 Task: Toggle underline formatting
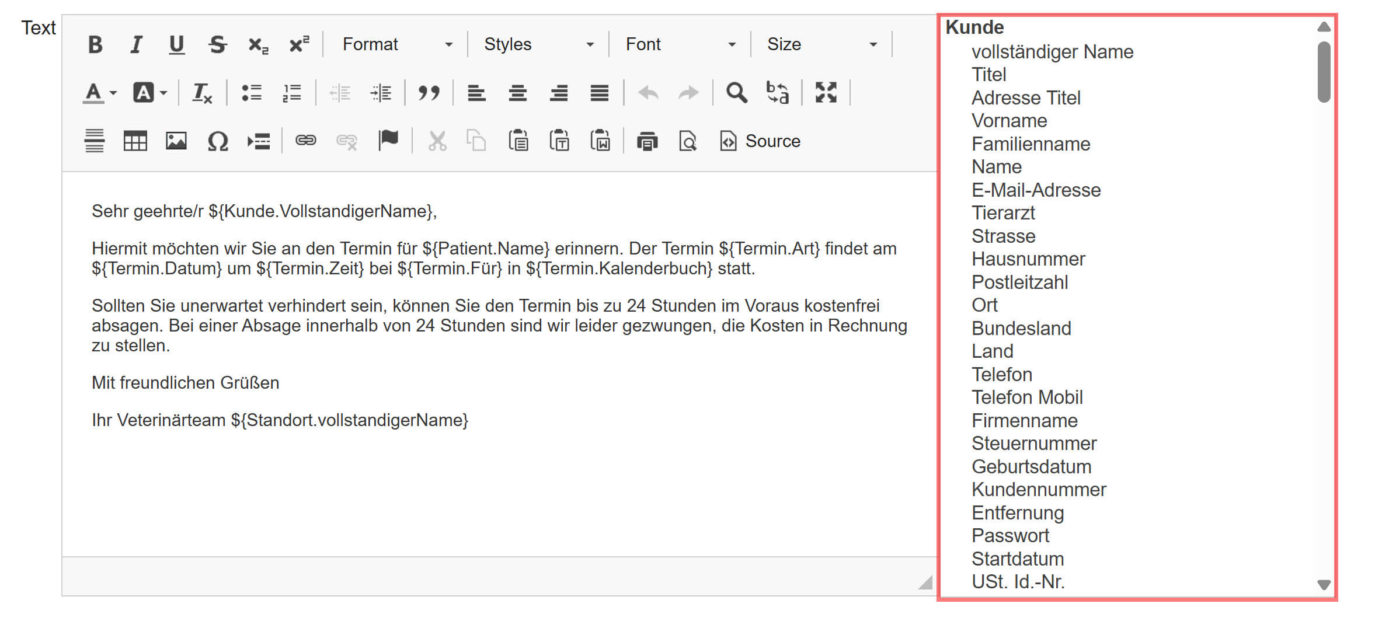coord(176,44)
